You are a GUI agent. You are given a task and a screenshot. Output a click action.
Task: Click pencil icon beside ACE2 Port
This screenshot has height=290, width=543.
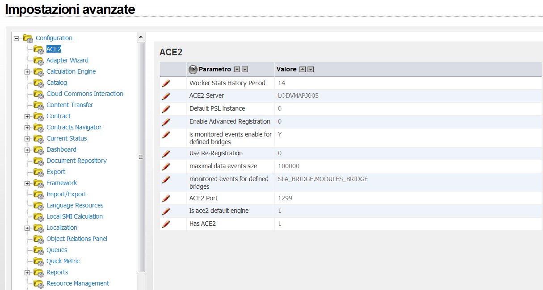click(x=166, y=199)
